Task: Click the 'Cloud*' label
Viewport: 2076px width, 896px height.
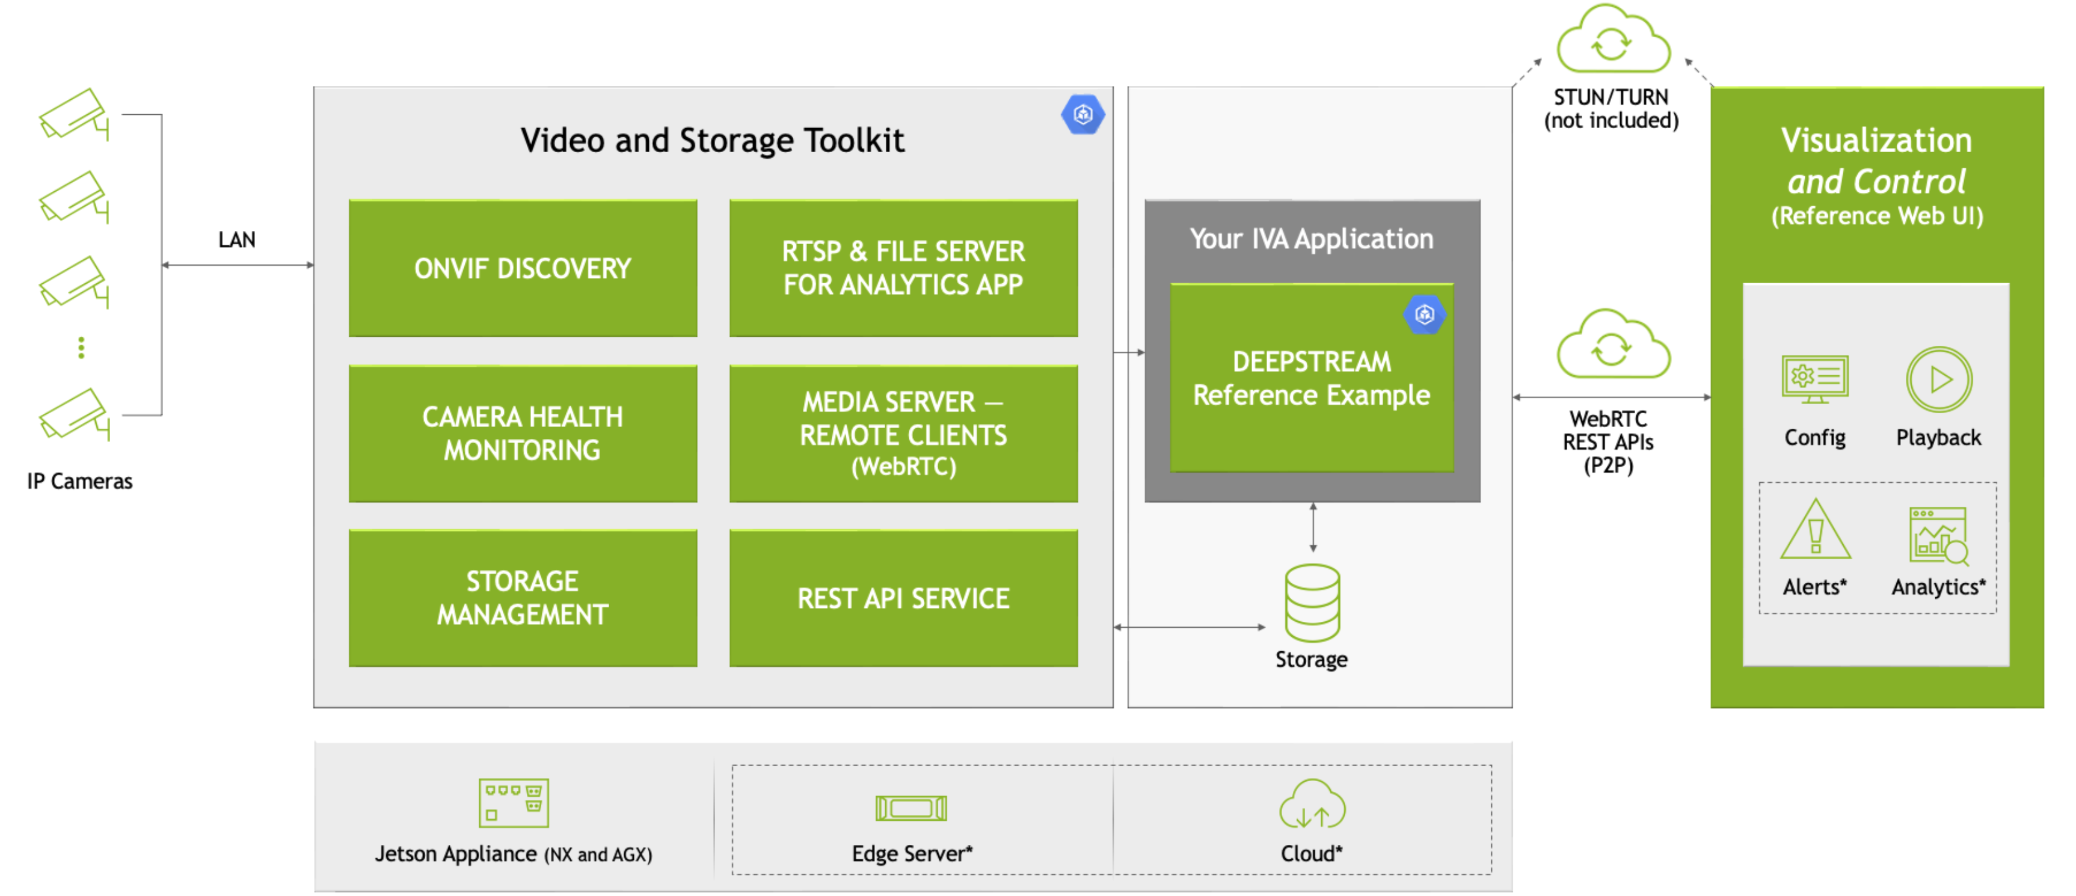Action: pyautogui.click(x=1311, y=853)
